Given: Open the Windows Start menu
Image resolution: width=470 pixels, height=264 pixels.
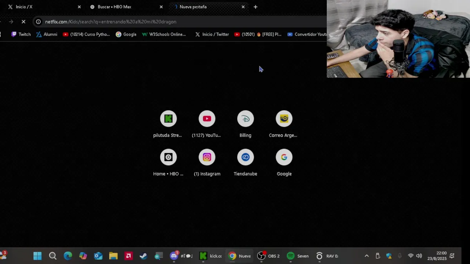Looking at the screenshot, I should (37, 256).
